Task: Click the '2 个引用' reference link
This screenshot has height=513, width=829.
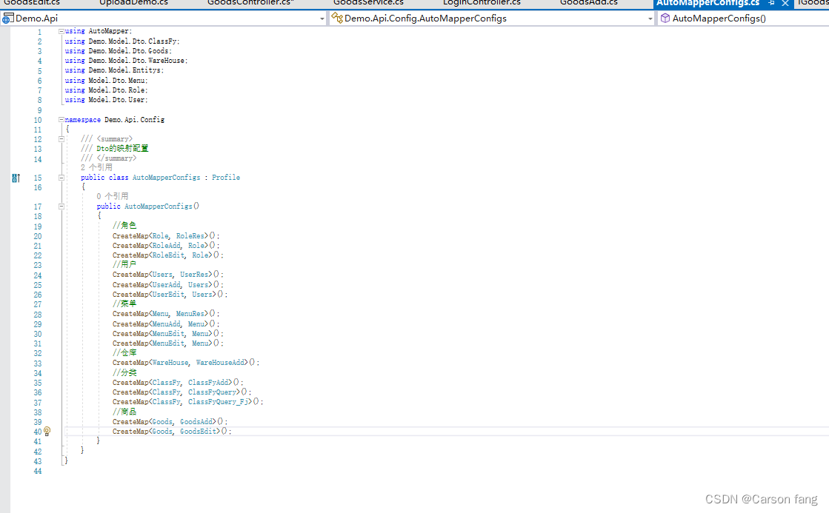Action: point(96,167)
